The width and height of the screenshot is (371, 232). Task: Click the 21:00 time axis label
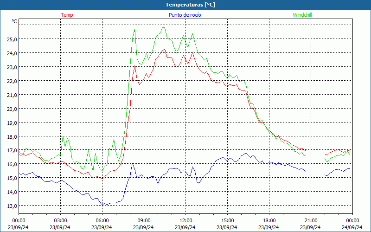[x=311, y=221]
